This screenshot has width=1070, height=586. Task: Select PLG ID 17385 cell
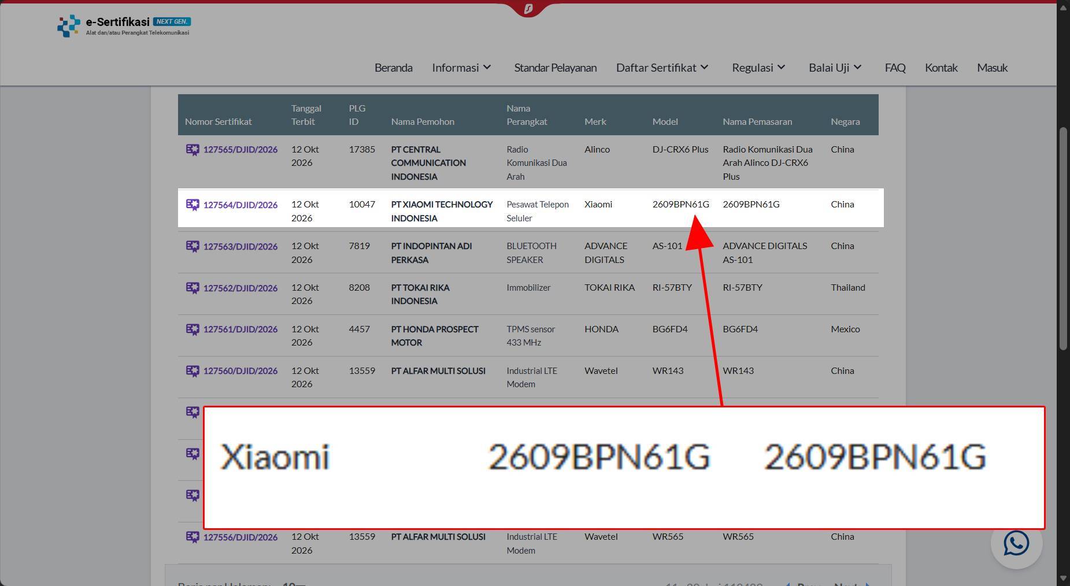point(362,150)
